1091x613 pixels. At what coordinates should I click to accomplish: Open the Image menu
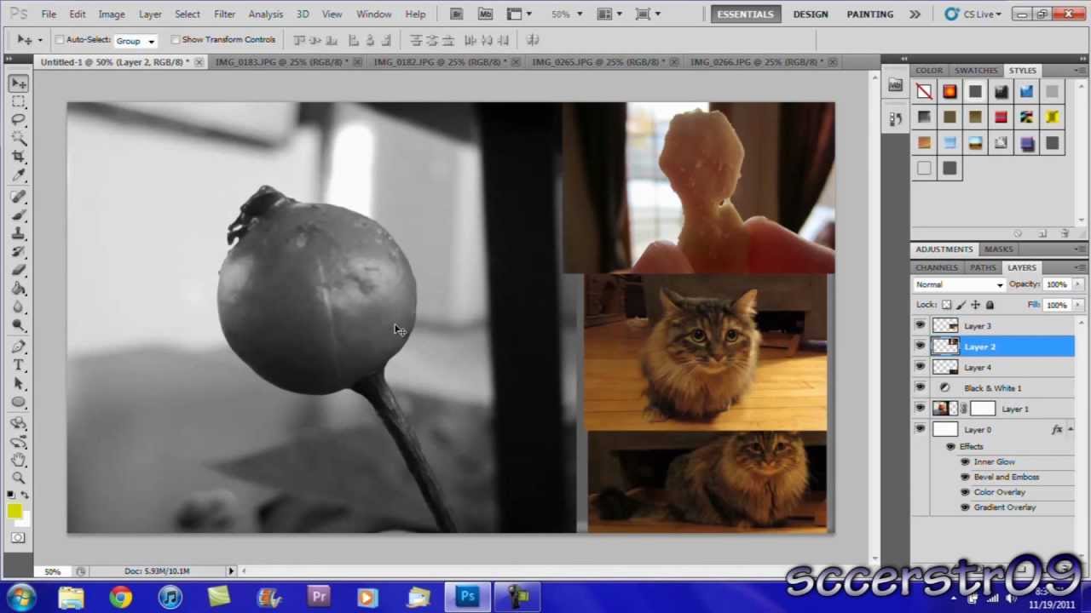point(112,14)
